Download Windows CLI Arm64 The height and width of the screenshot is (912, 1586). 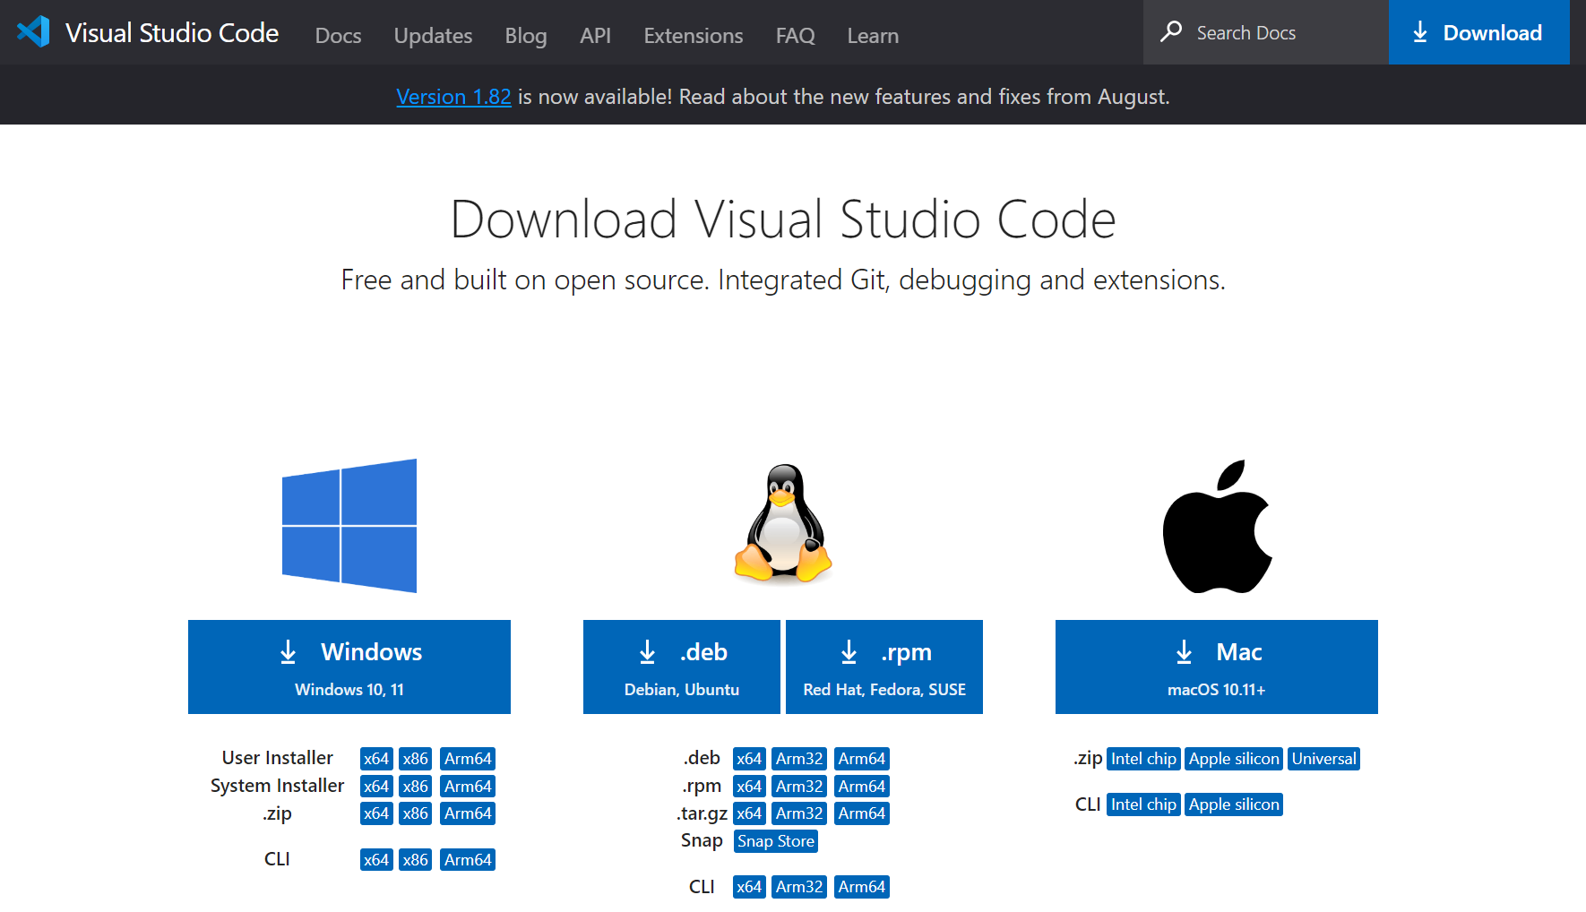(x=468, y=860)
